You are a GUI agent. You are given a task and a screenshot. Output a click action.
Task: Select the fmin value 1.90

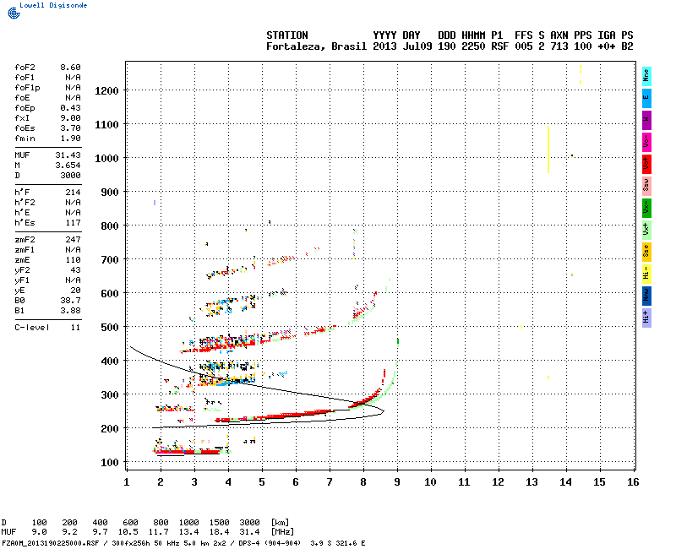click(x=70, y=139)
